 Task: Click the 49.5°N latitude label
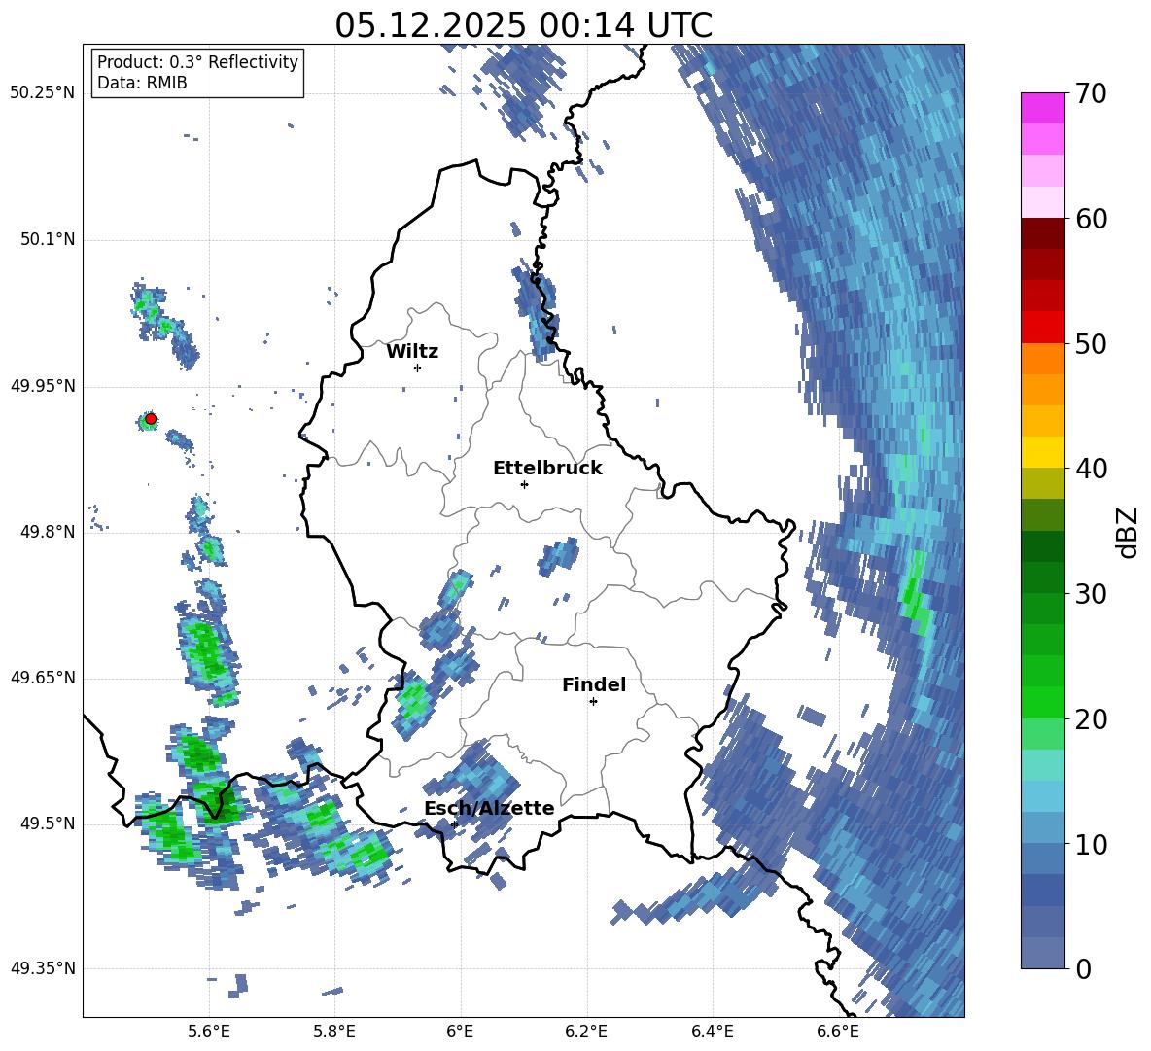click(49, 823)
